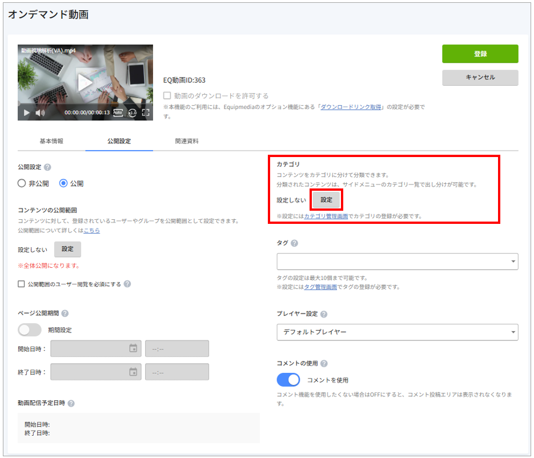This screenshot has height=458, width=534.
Task: Open the ダウンロードリンク取得 link
Action: click(x=351, y=107)
